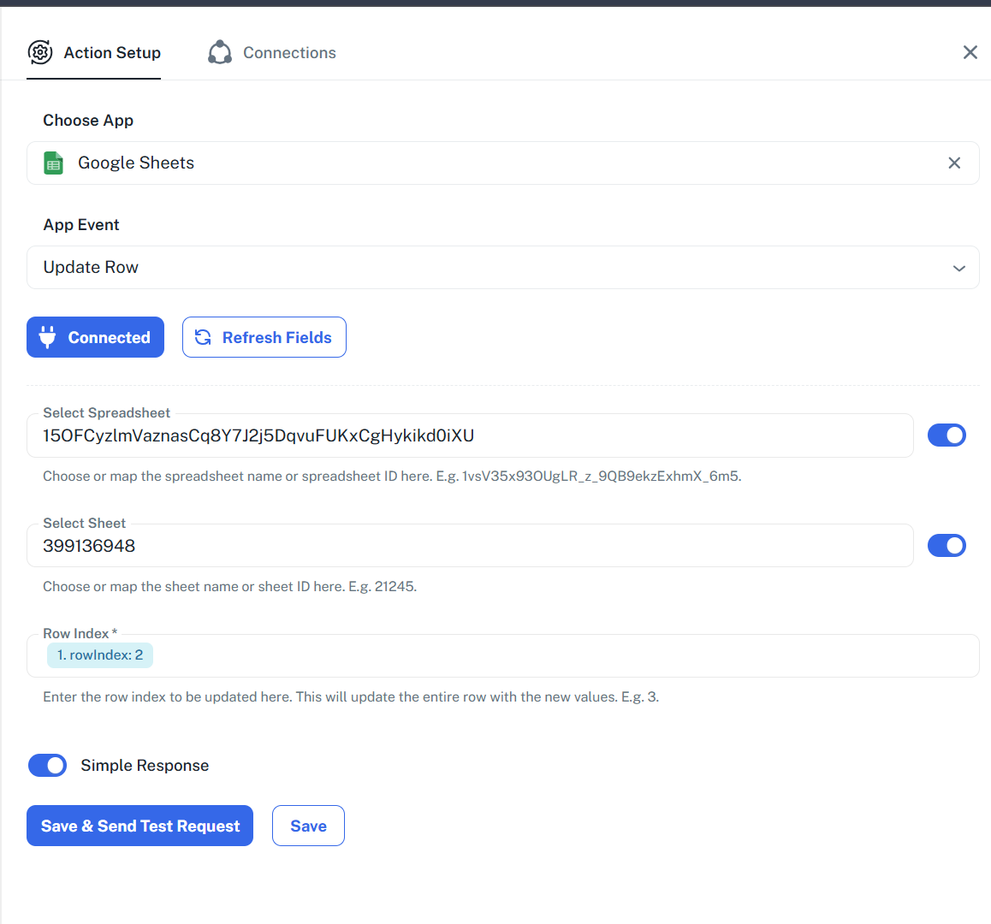Image resolution: width=991 pixels, height=924 pixels.
Task: Toggle the Select Spreadsheet map switch
Action: [946, 435]
